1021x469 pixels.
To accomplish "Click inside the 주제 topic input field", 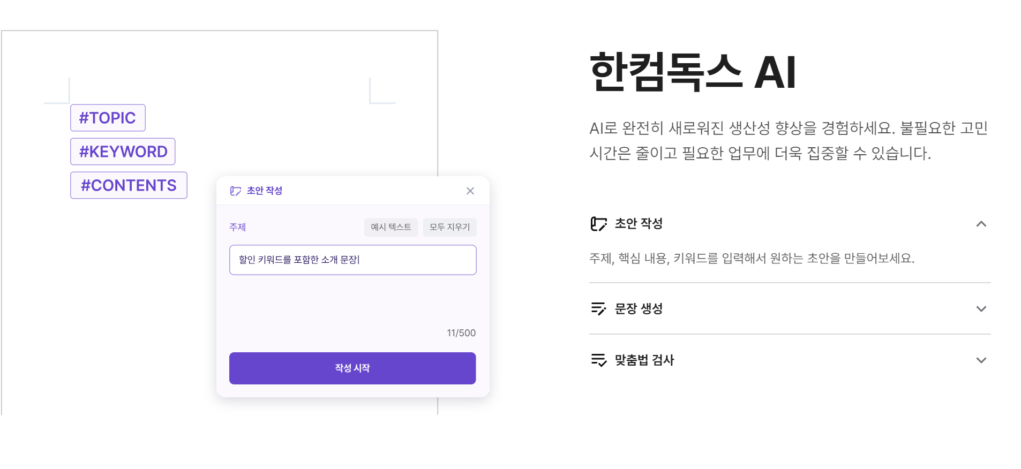I will click(x=352, y=260).
